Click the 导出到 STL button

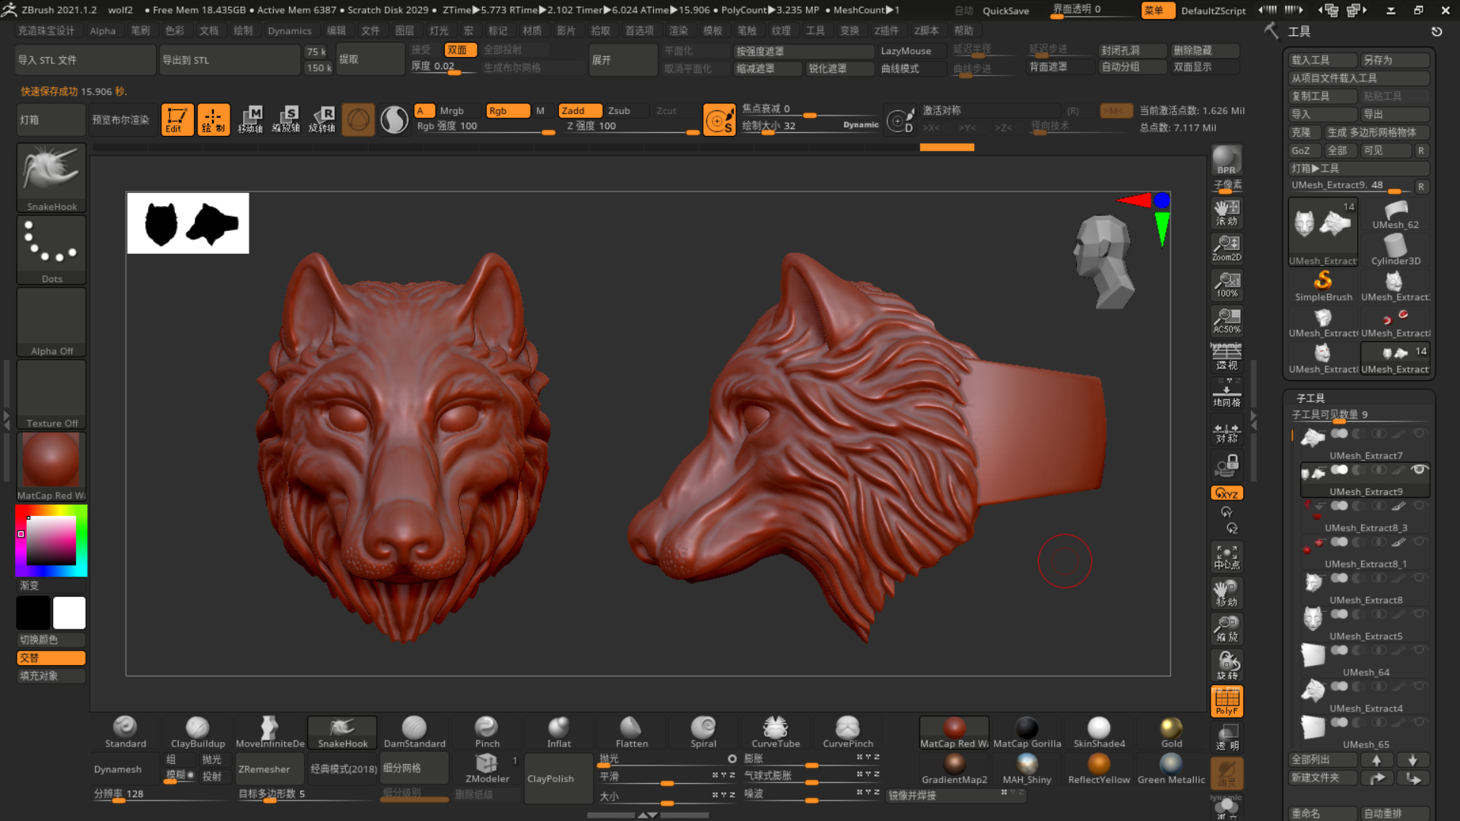pyautogui.click(x=229, y=59)
